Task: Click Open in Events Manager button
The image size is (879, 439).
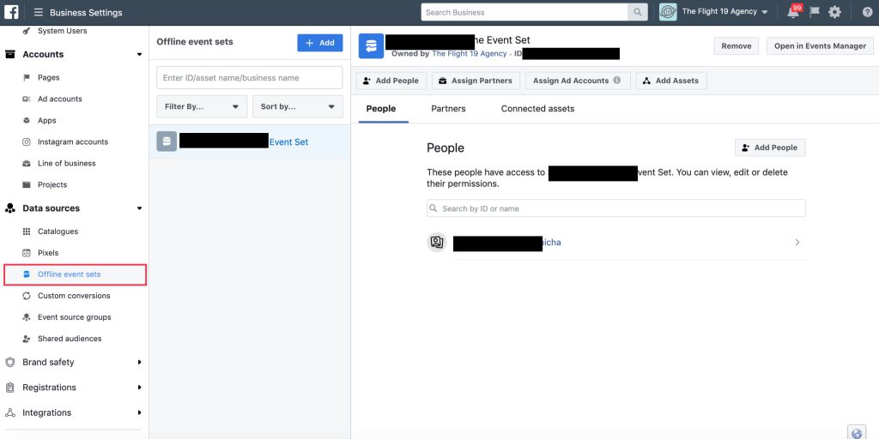Action: (x=819, y=46)
